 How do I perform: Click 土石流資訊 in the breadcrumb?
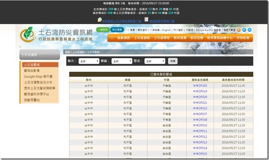79,52
